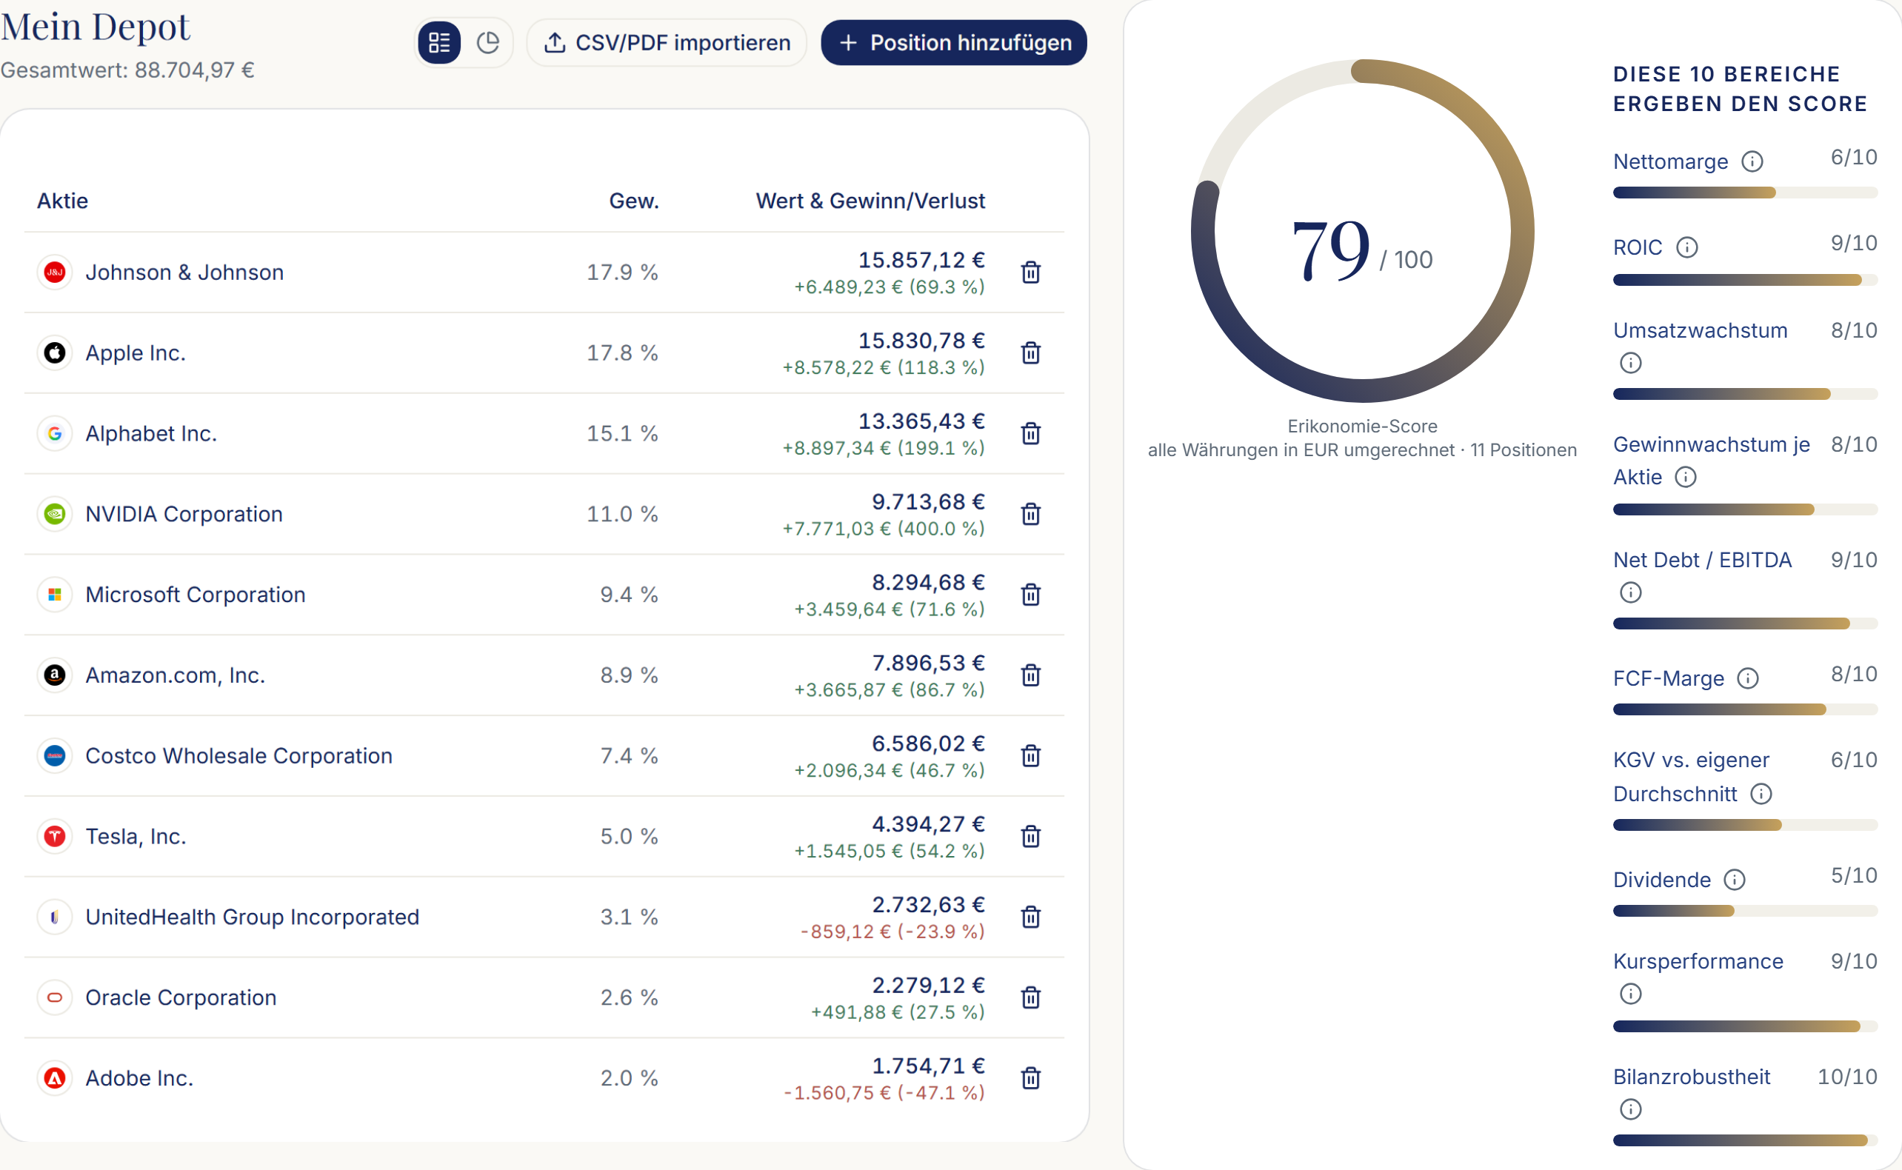Open Apple Inc. stock details
Screen dimensions: 1902x1170
pyautogui.click(x=136, y=353)
